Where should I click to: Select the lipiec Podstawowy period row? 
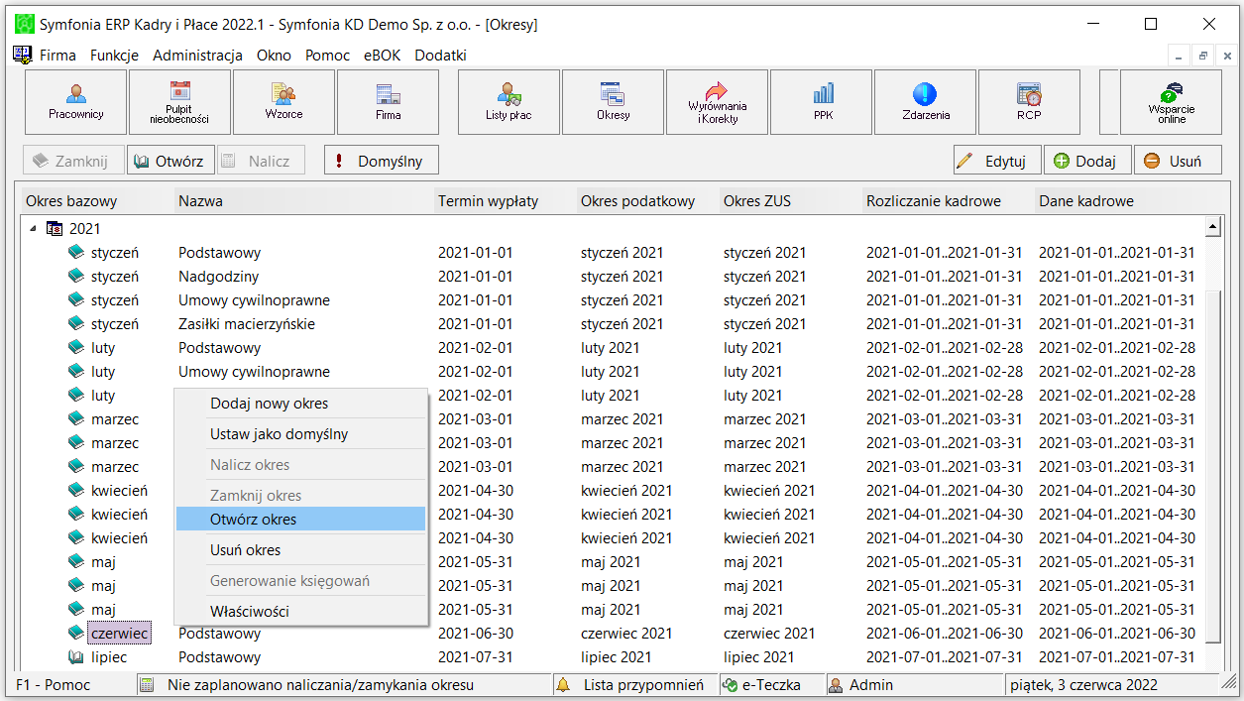(x=615, y=657)
